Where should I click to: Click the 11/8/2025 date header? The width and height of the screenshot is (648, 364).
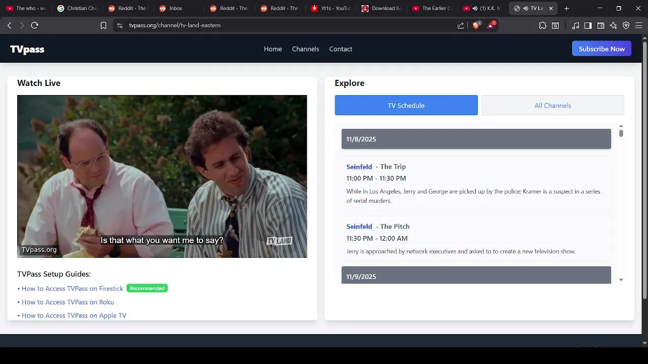click(x=476, y=139)
